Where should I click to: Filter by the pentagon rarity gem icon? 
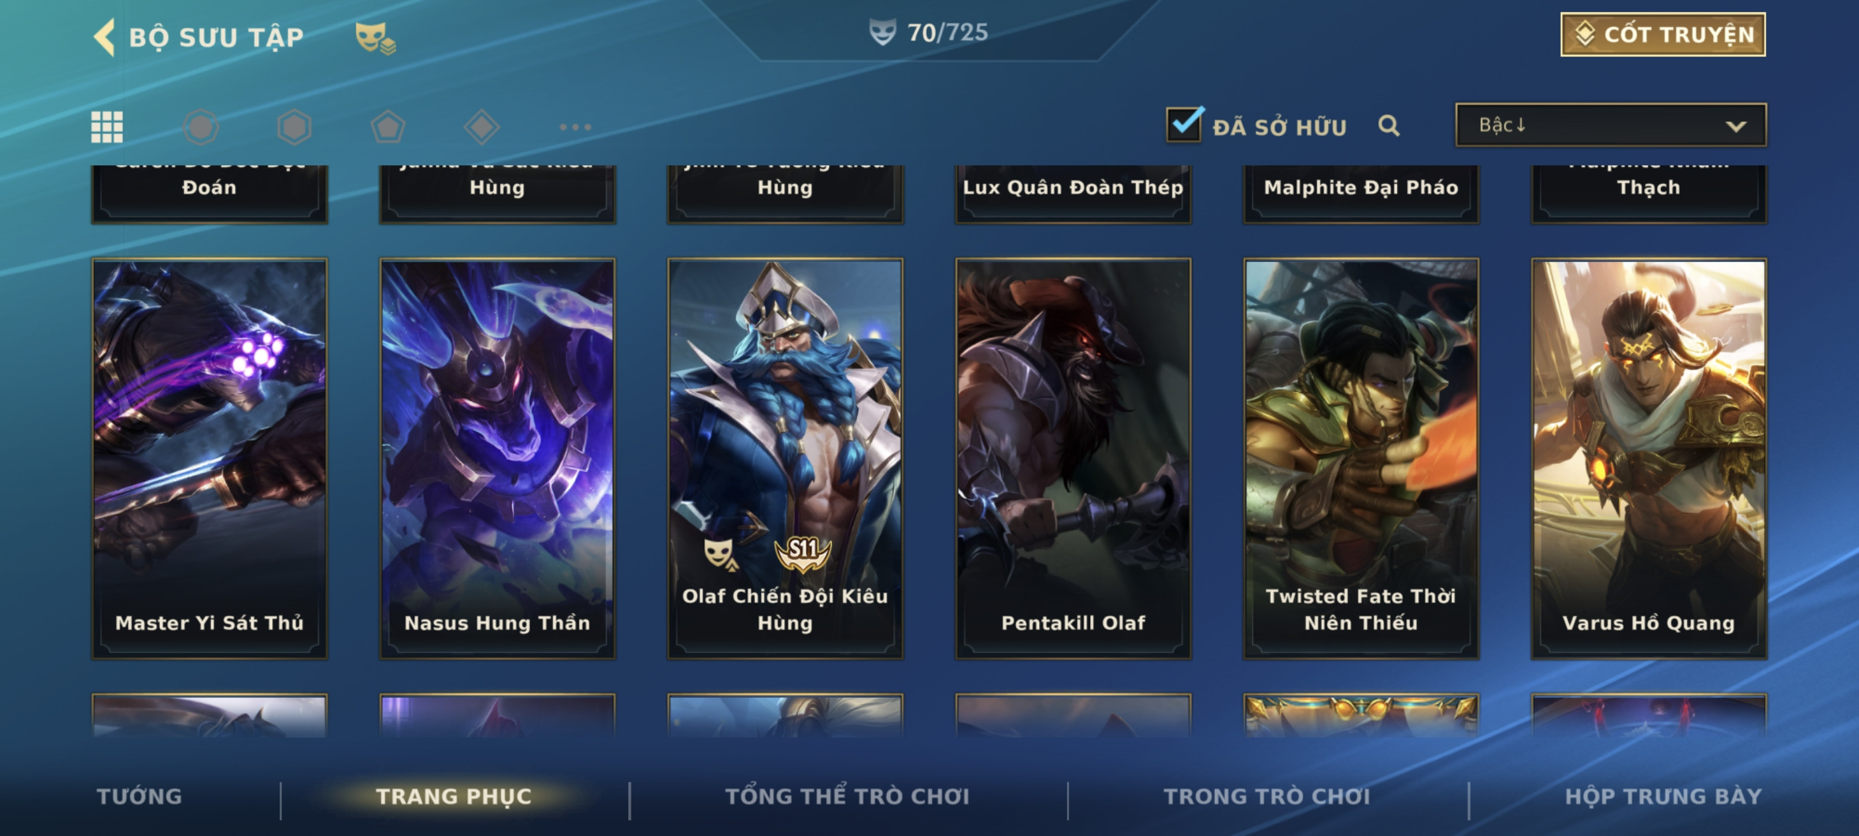tap(388, 127)
